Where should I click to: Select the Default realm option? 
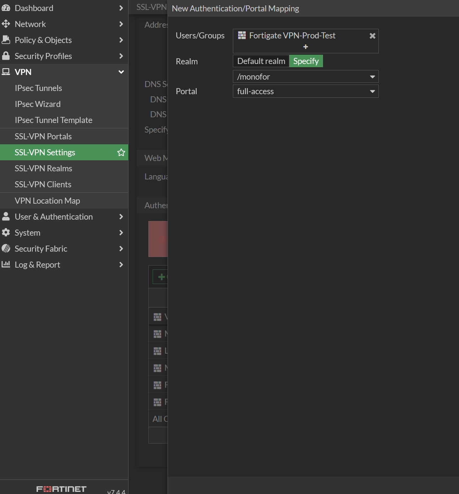pos(261,61)
